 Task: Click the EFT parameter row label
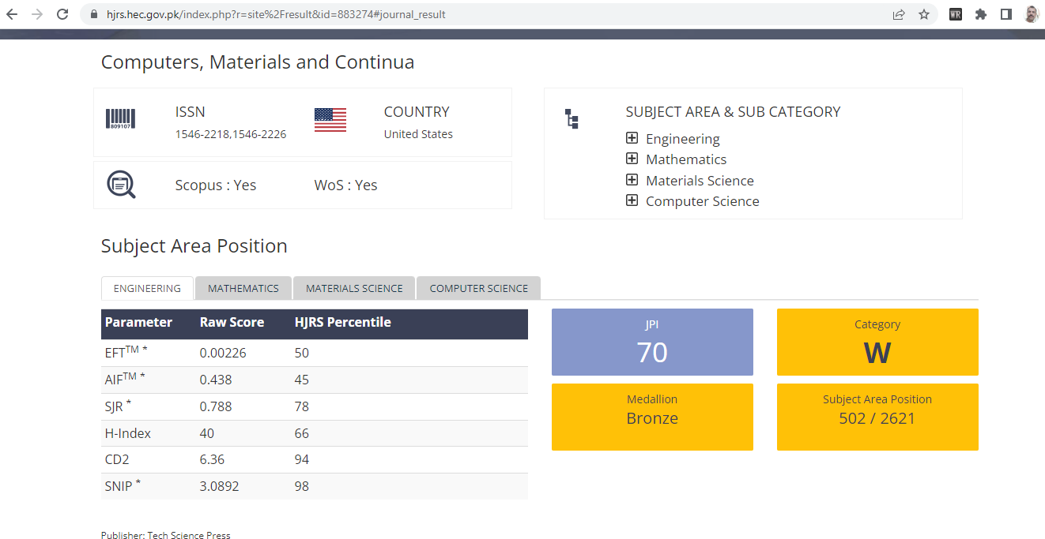click(x=126, y=352)
